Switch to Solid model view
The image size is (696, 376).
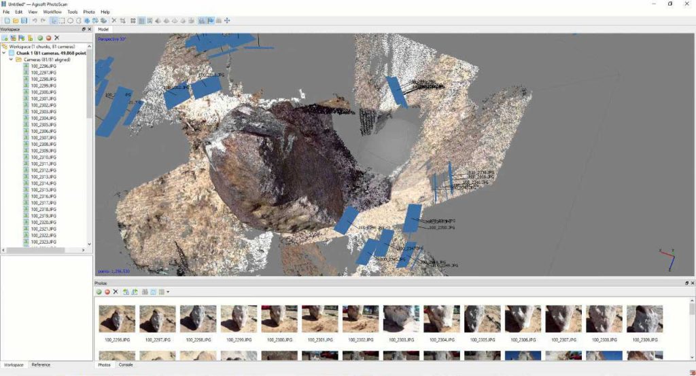point(166,20)
